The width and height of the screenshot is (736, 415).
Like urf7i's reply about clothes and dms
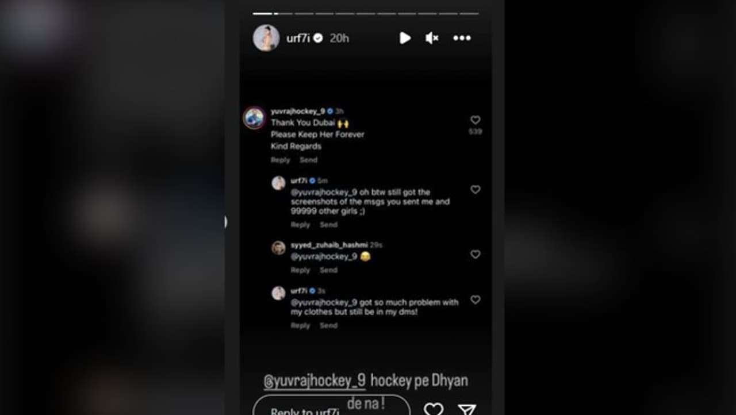coord(475,299)
